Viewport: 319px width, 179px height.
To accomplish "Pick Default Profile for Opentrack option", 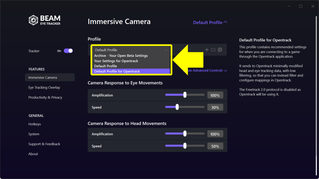I will coord(131,71).
